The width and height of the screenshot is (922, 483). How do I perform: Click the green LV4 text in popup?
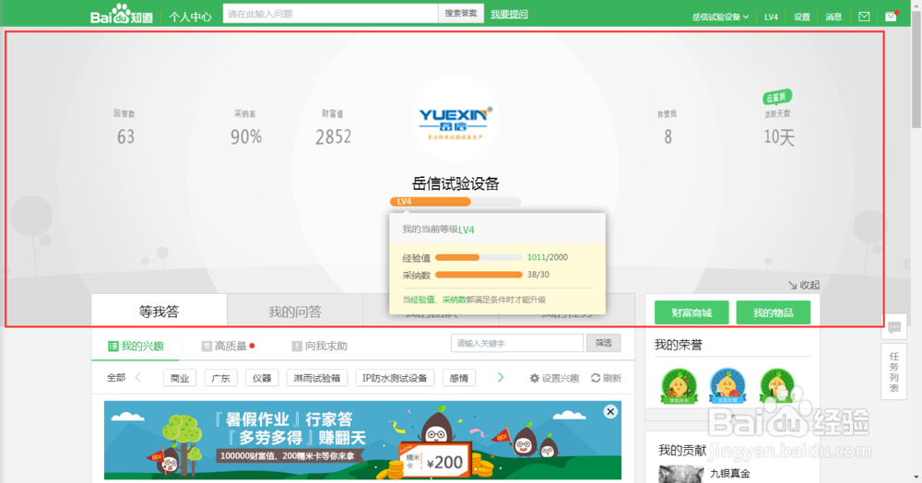click(x=467, y=230)
